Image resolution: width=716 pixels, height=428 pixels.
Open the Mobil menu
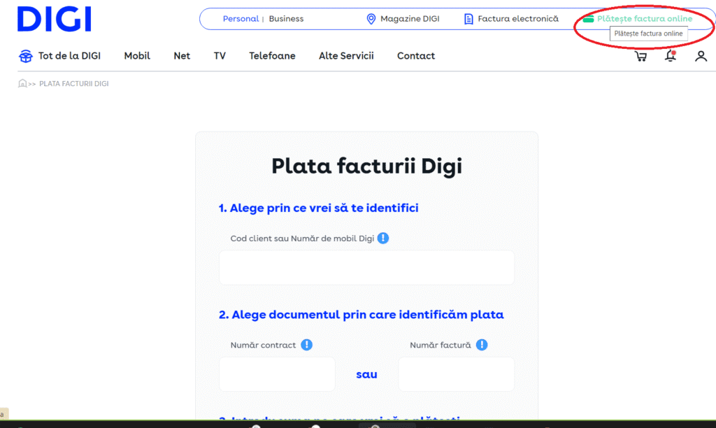[137, 56]
